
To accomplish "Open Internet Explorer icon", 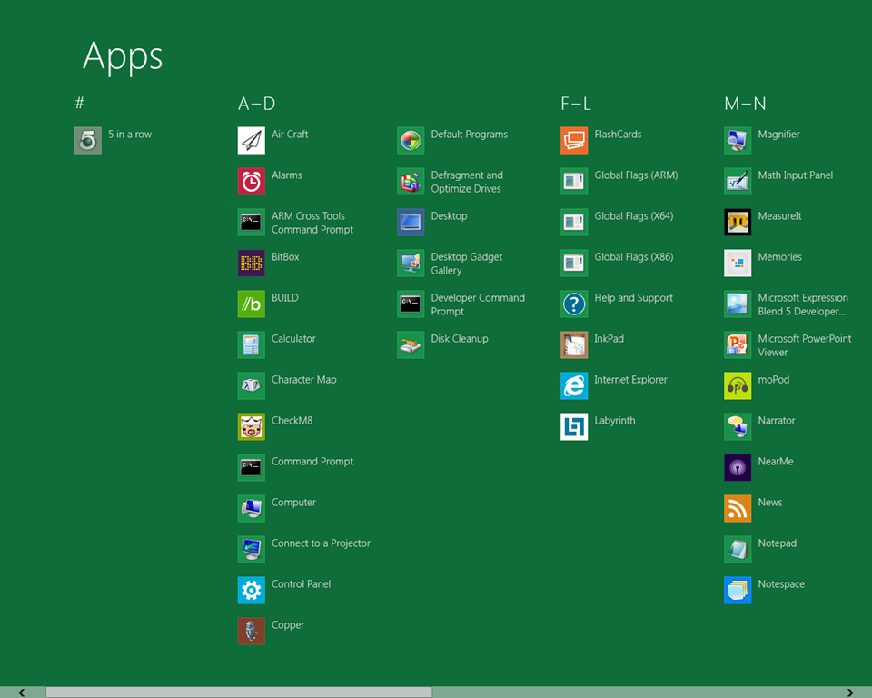I will tap(574, 385).
